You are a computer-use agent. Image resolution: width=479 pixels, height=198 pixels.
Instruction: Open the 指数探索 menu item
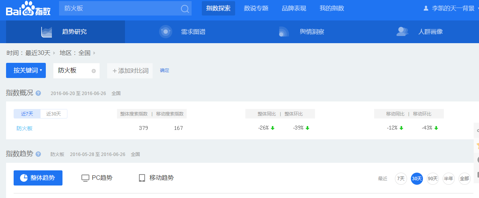(218, 8)
